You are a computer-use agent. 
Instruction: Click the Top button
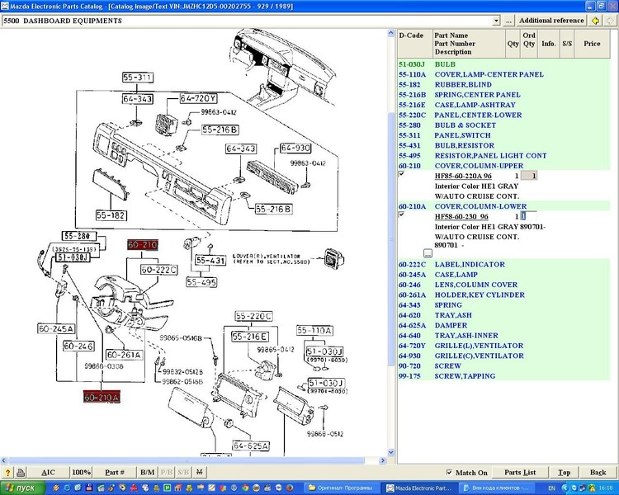coord(565,472)
